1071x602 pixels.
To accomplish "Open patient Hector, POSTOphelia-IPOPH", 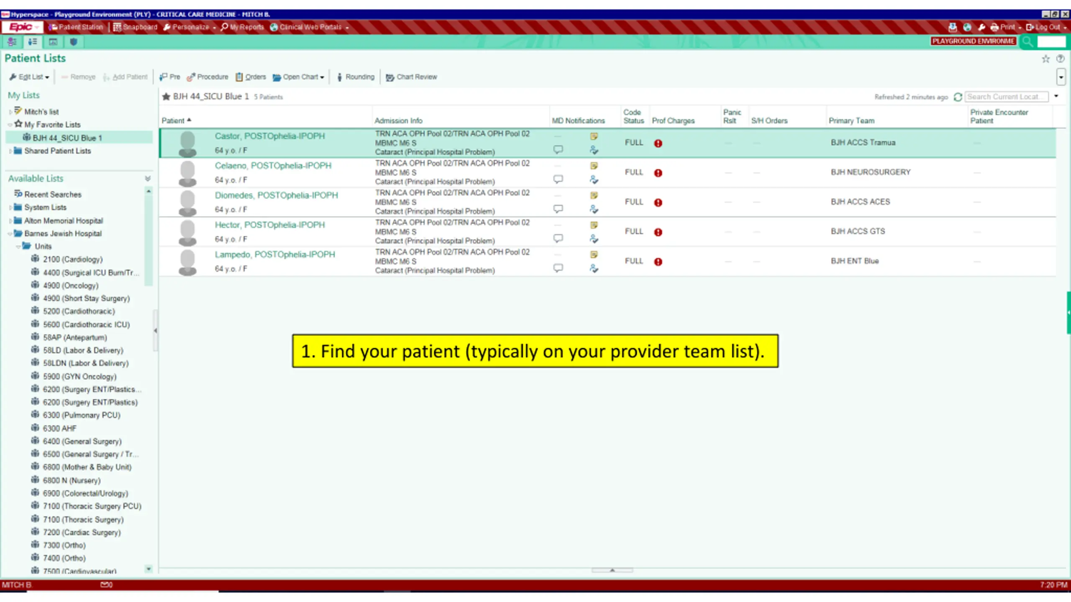I will (x=269, y=225).
